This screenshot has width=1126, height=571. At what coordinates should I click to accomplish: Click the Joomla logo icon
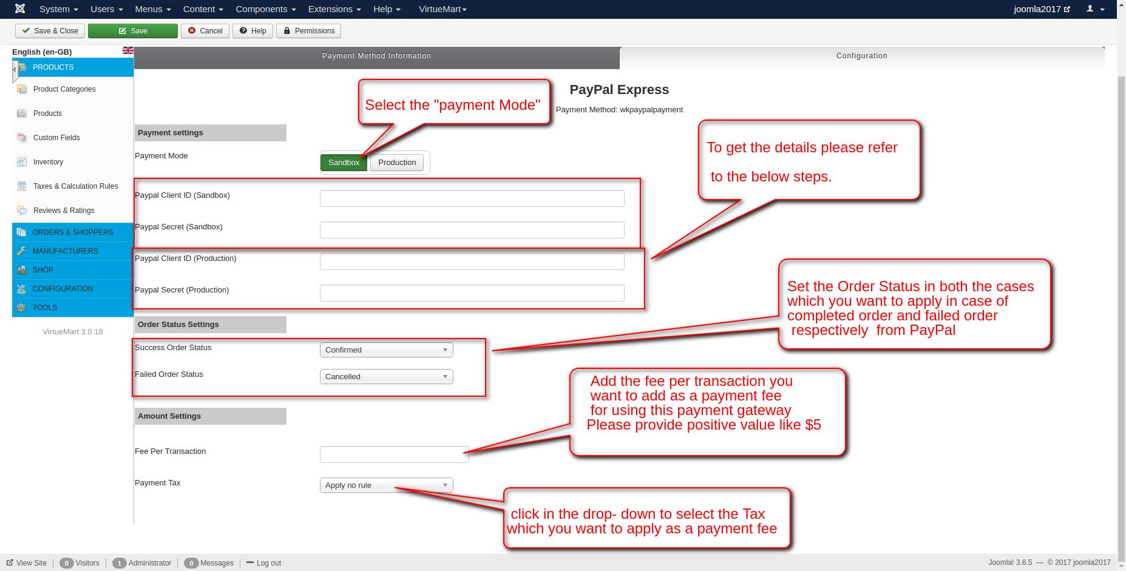point(20,9)
